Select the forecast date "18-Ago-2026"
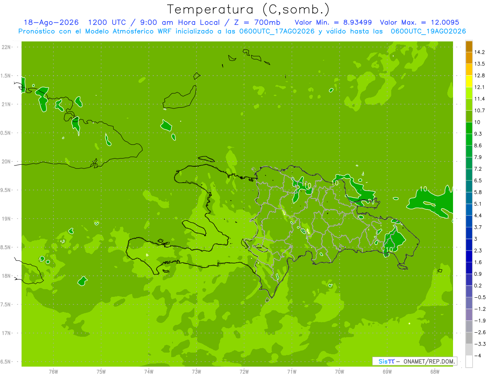 51,22
